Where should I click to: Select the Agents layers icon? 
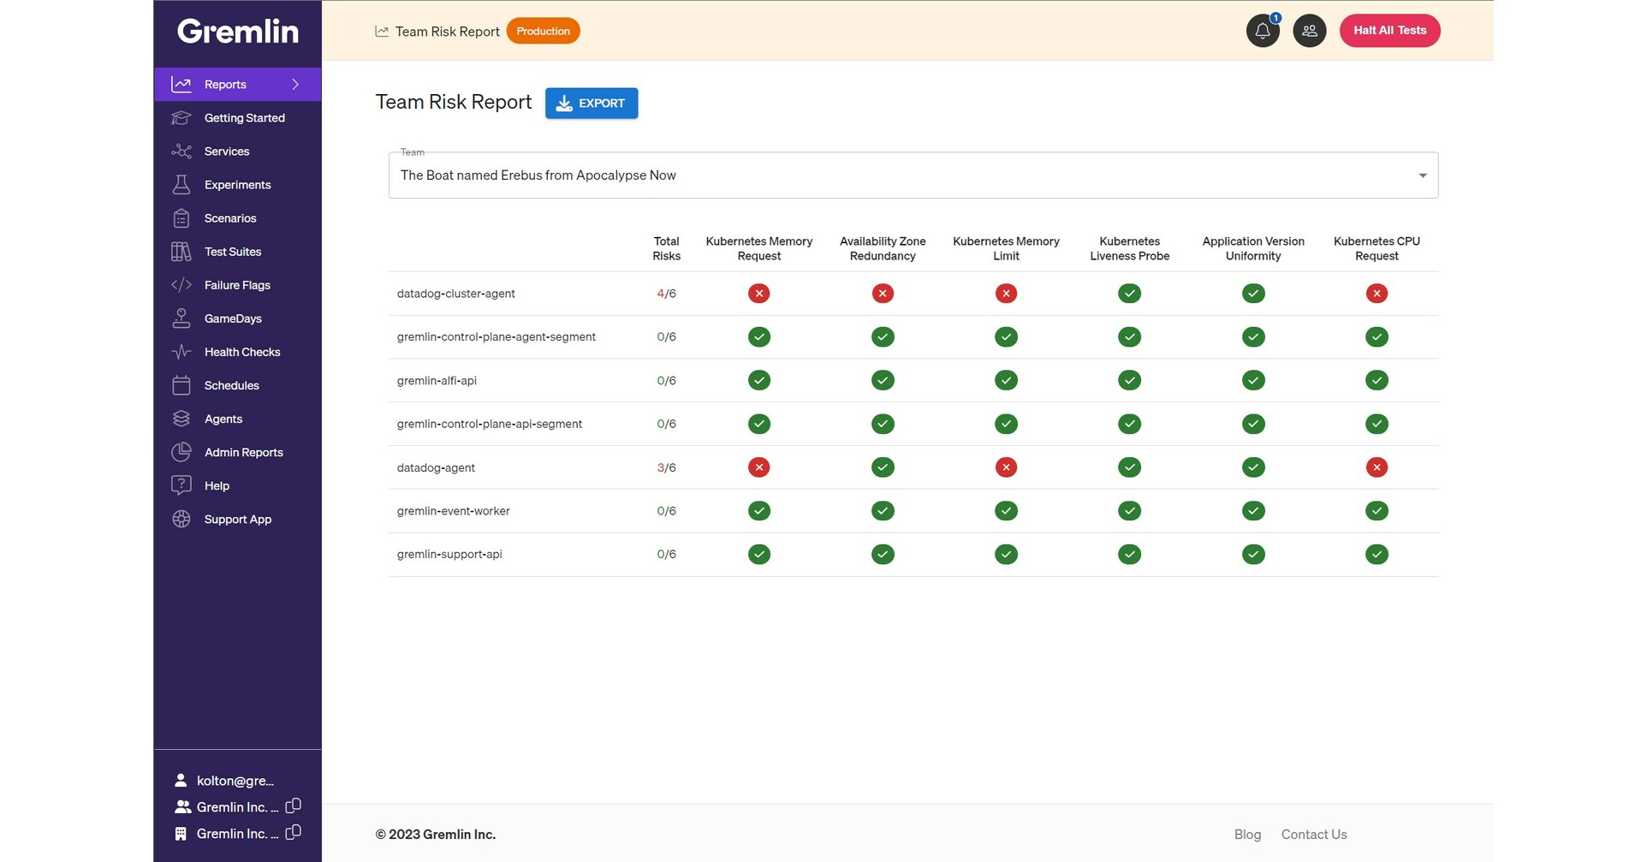181,419
